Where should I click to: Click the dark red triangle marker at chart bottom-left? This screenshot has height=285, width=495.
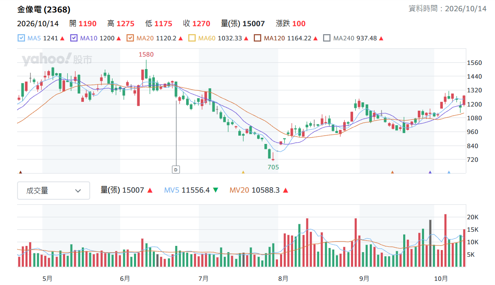tap(20, 172)
